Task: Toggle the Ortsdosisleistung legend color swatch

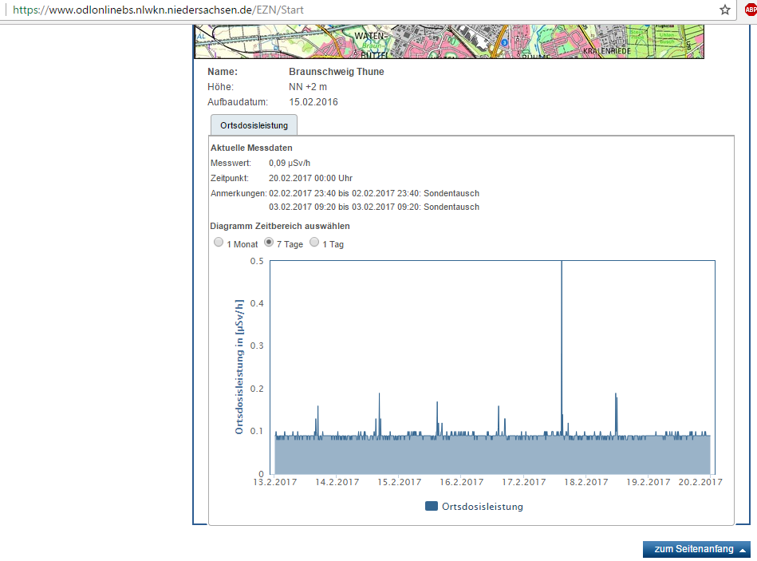Action: click(x=431, y=506)
